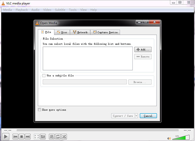195x141 pixels.
Task: Open extended settings equalizer icon
Action: pyautogui.click(x=43, y=137)
